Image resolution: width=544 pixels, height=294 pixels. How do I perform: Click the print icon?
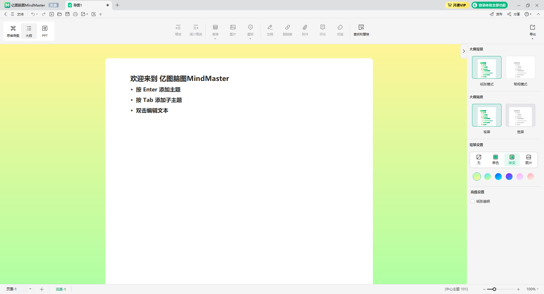pos(75,14)
